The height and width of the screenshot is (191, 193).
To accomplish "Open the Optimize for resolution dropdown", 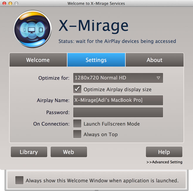I will click(118, 78).
